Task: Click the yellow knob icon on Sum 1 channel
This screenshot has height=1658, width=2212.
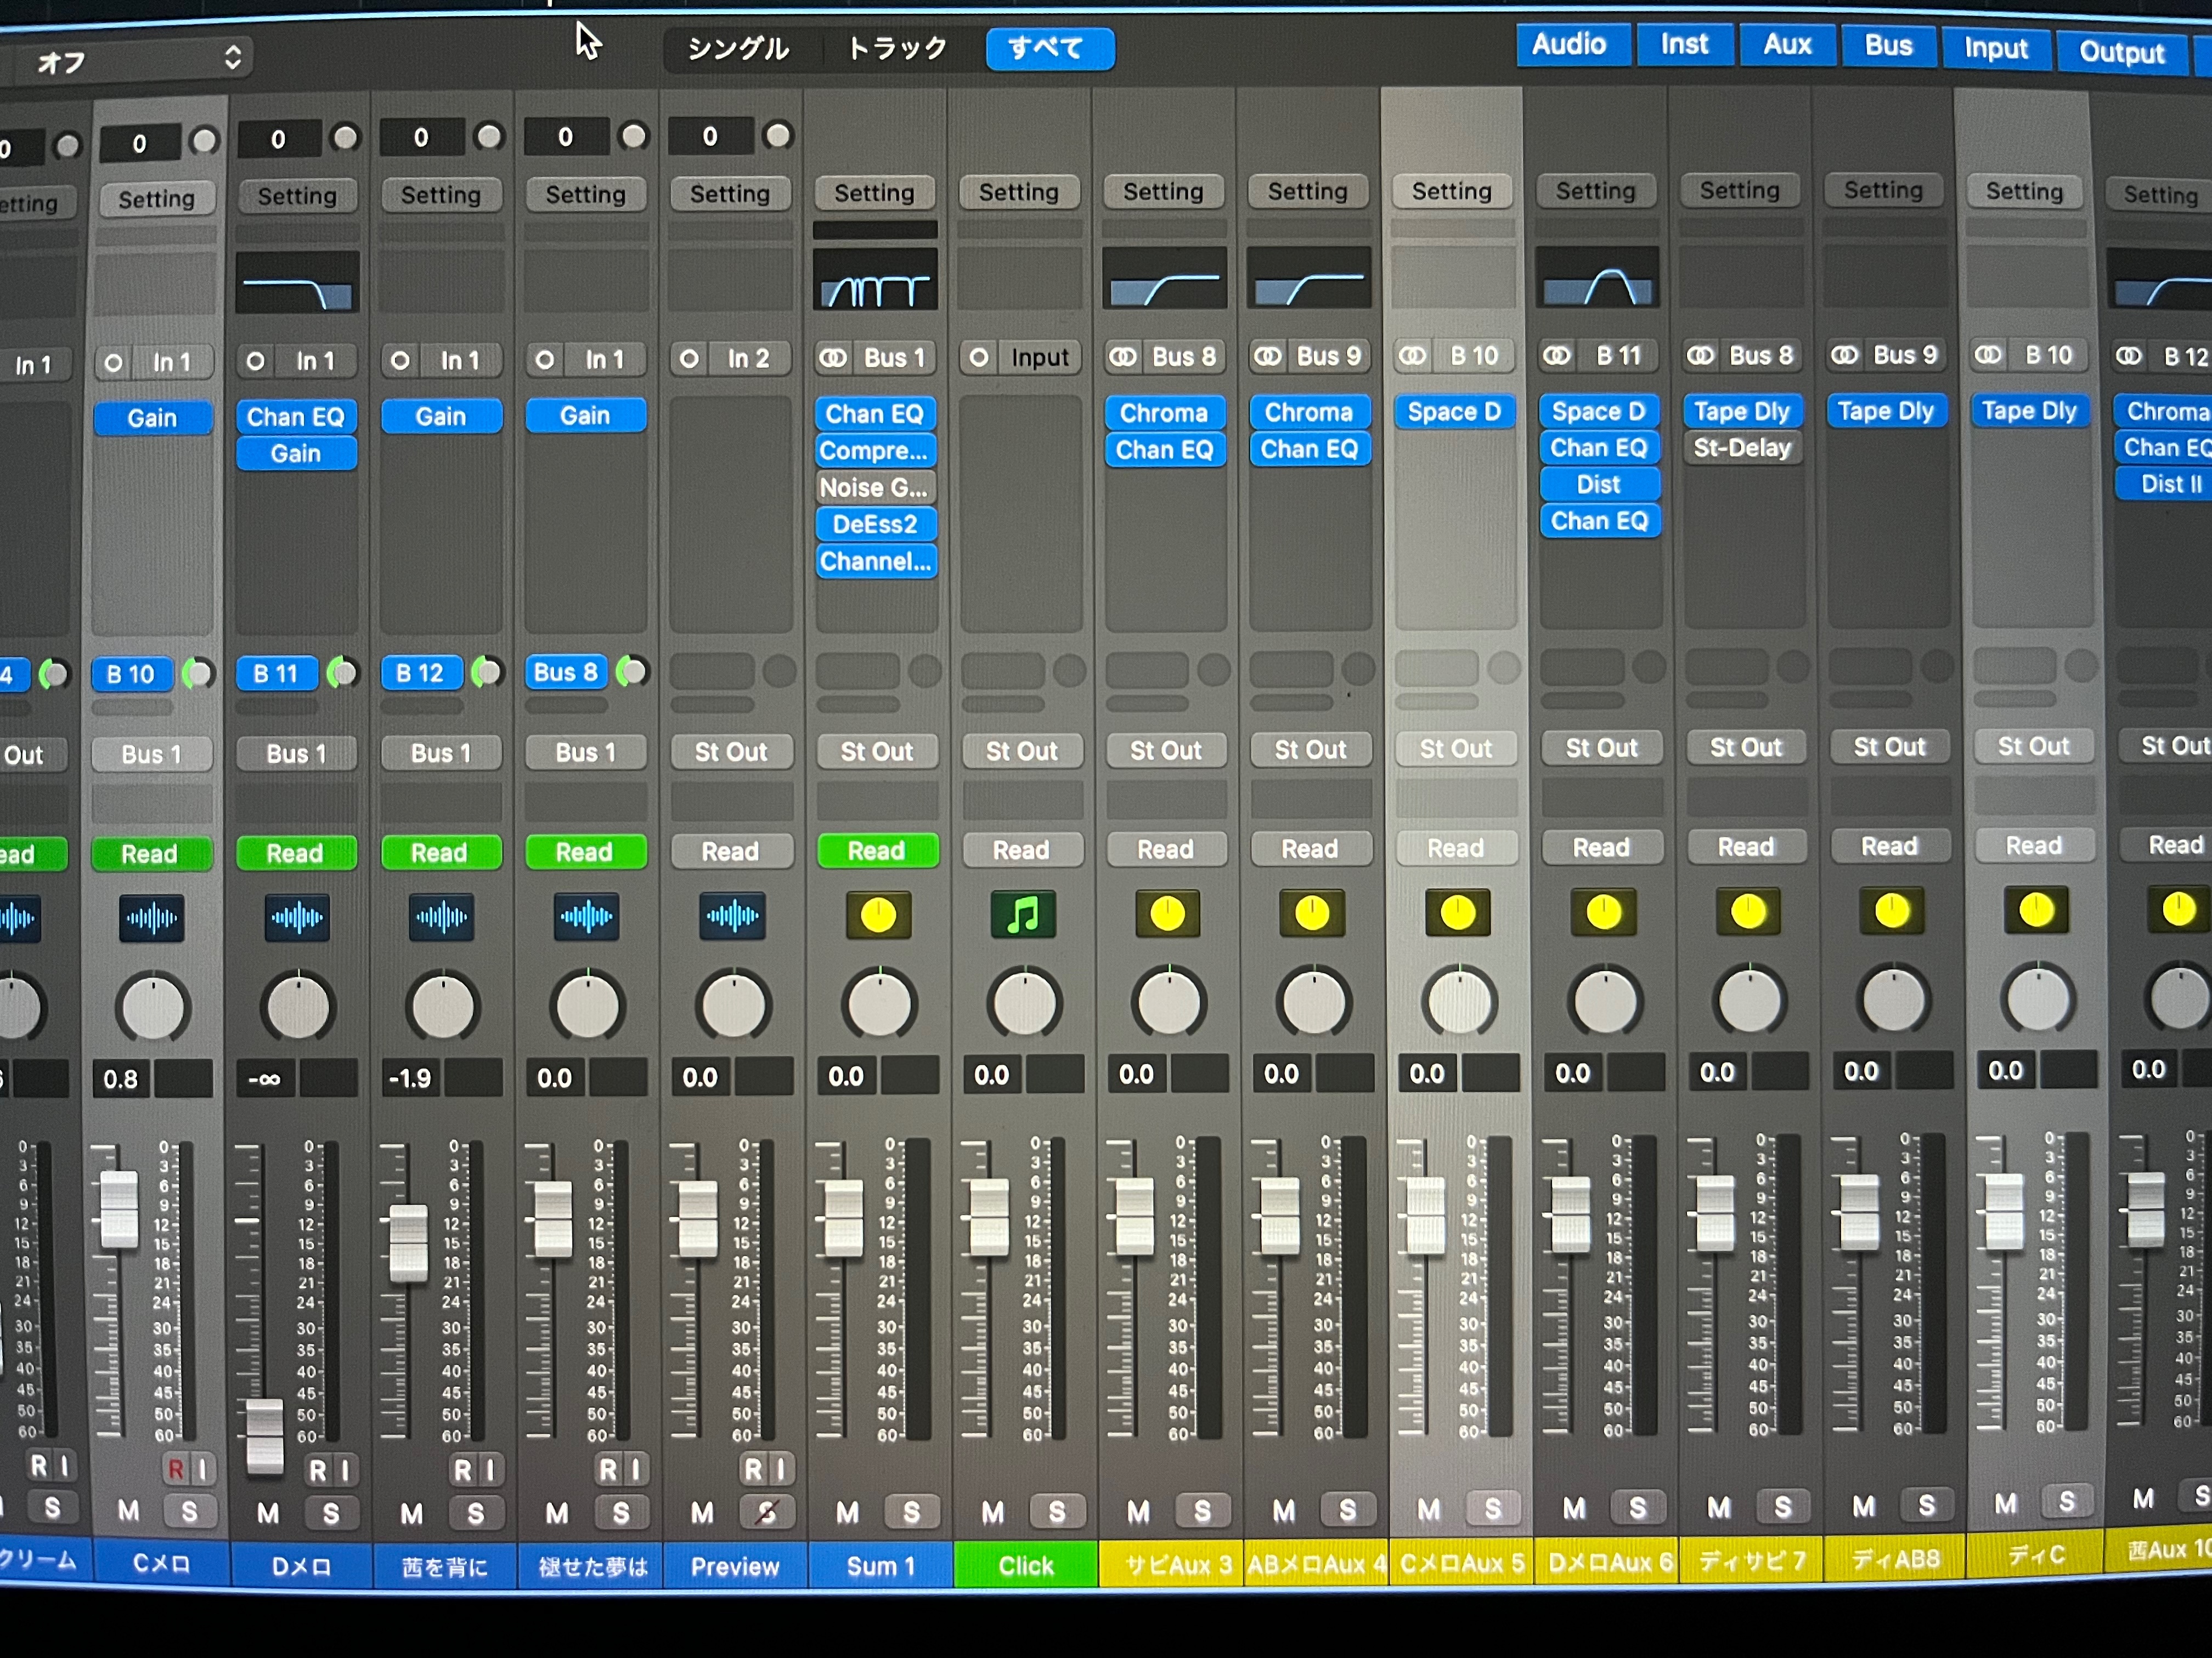Action: tap(878, 916)
